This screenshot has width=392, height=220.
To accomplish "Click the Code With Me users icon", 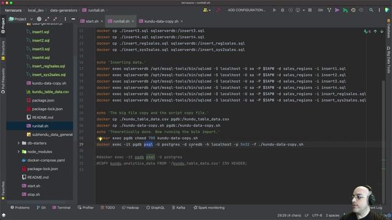I will [206, 10].
